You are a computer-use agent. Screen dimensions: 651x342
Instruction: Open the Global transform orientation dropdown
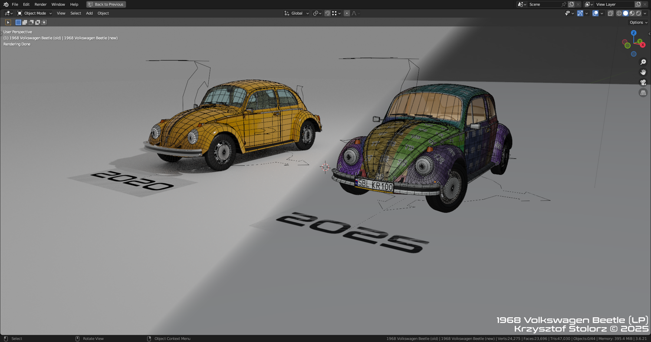coord(296,13)
